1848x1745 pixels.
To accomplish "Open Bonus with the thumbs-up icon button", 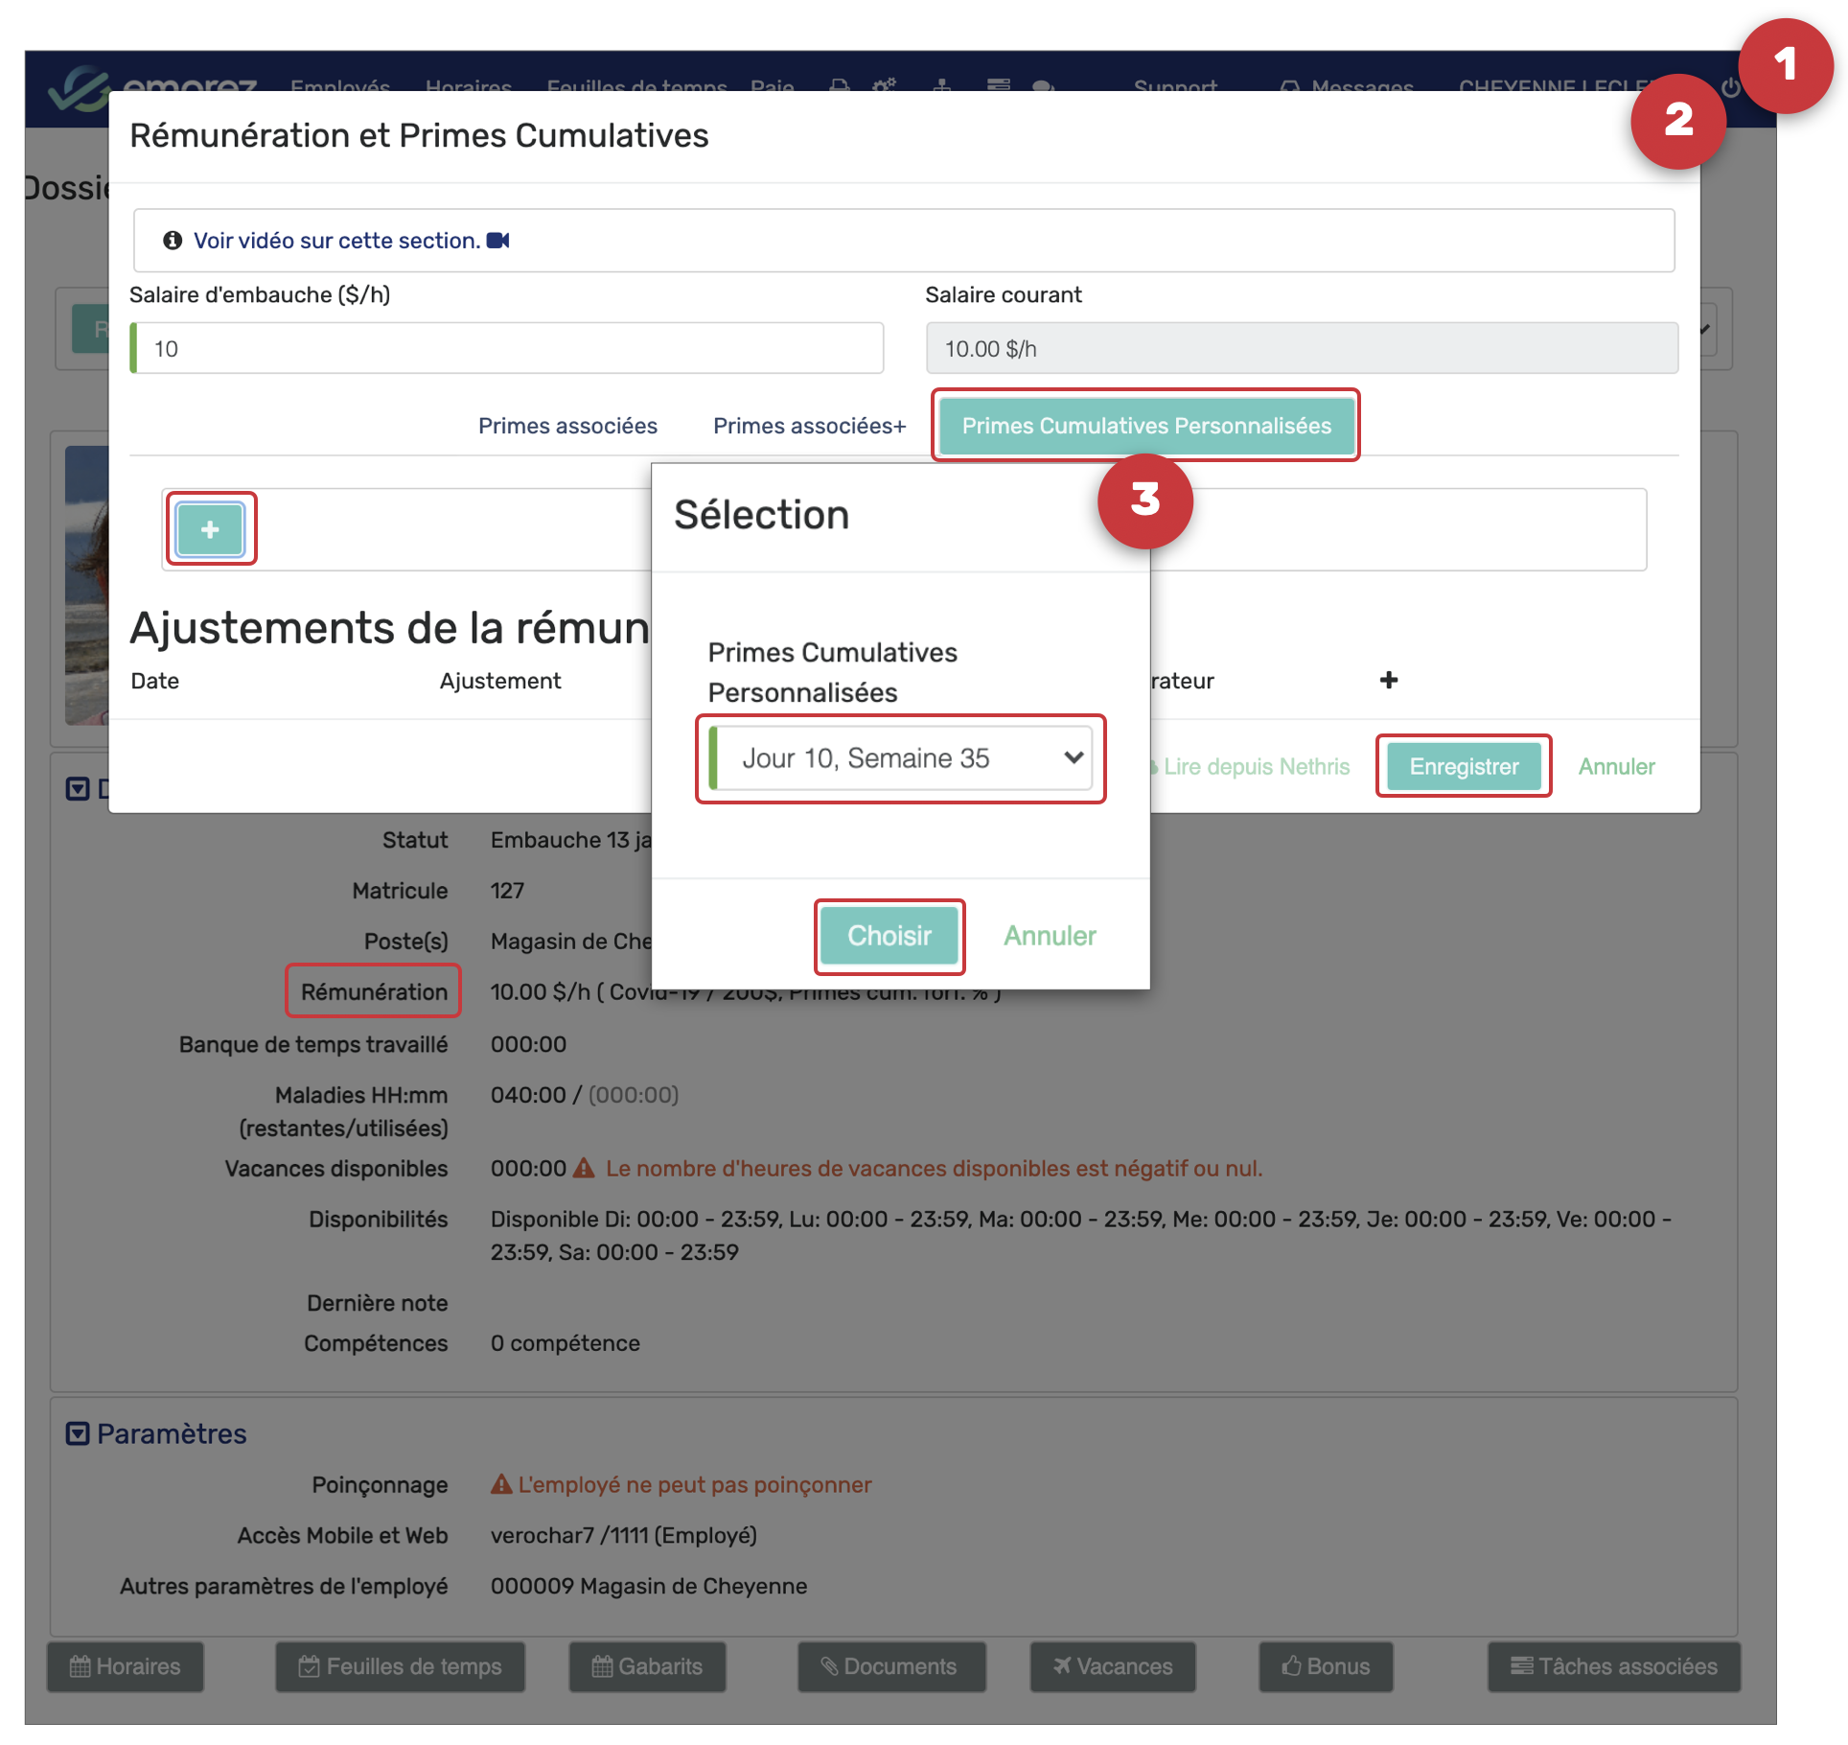I will (x=1325, y=1666).
